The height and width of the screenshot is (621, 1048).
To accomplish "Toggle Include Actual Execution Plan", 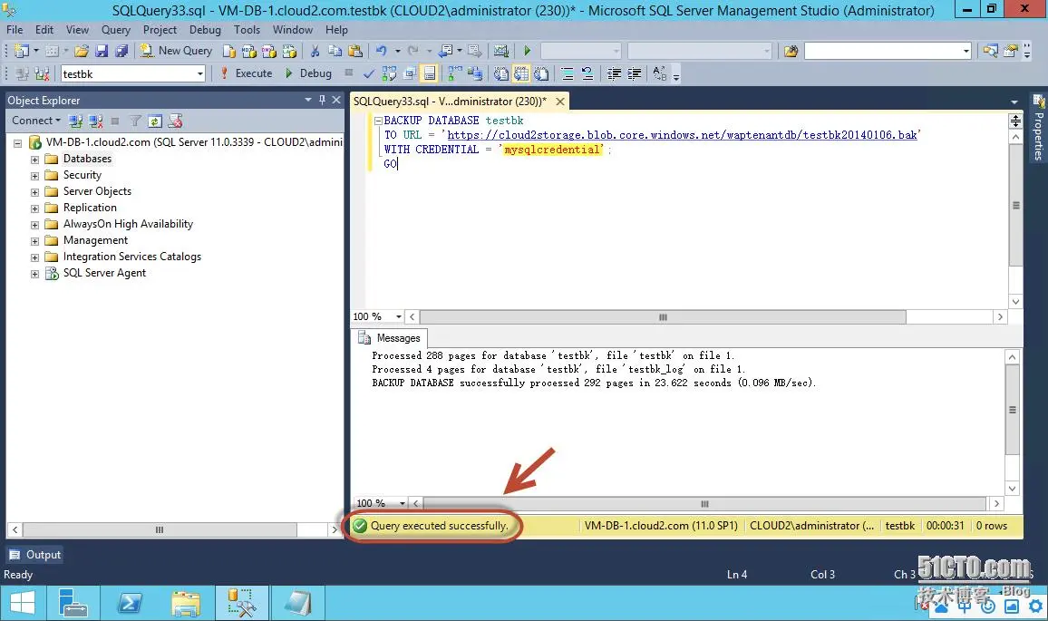I will click(455, 73).
